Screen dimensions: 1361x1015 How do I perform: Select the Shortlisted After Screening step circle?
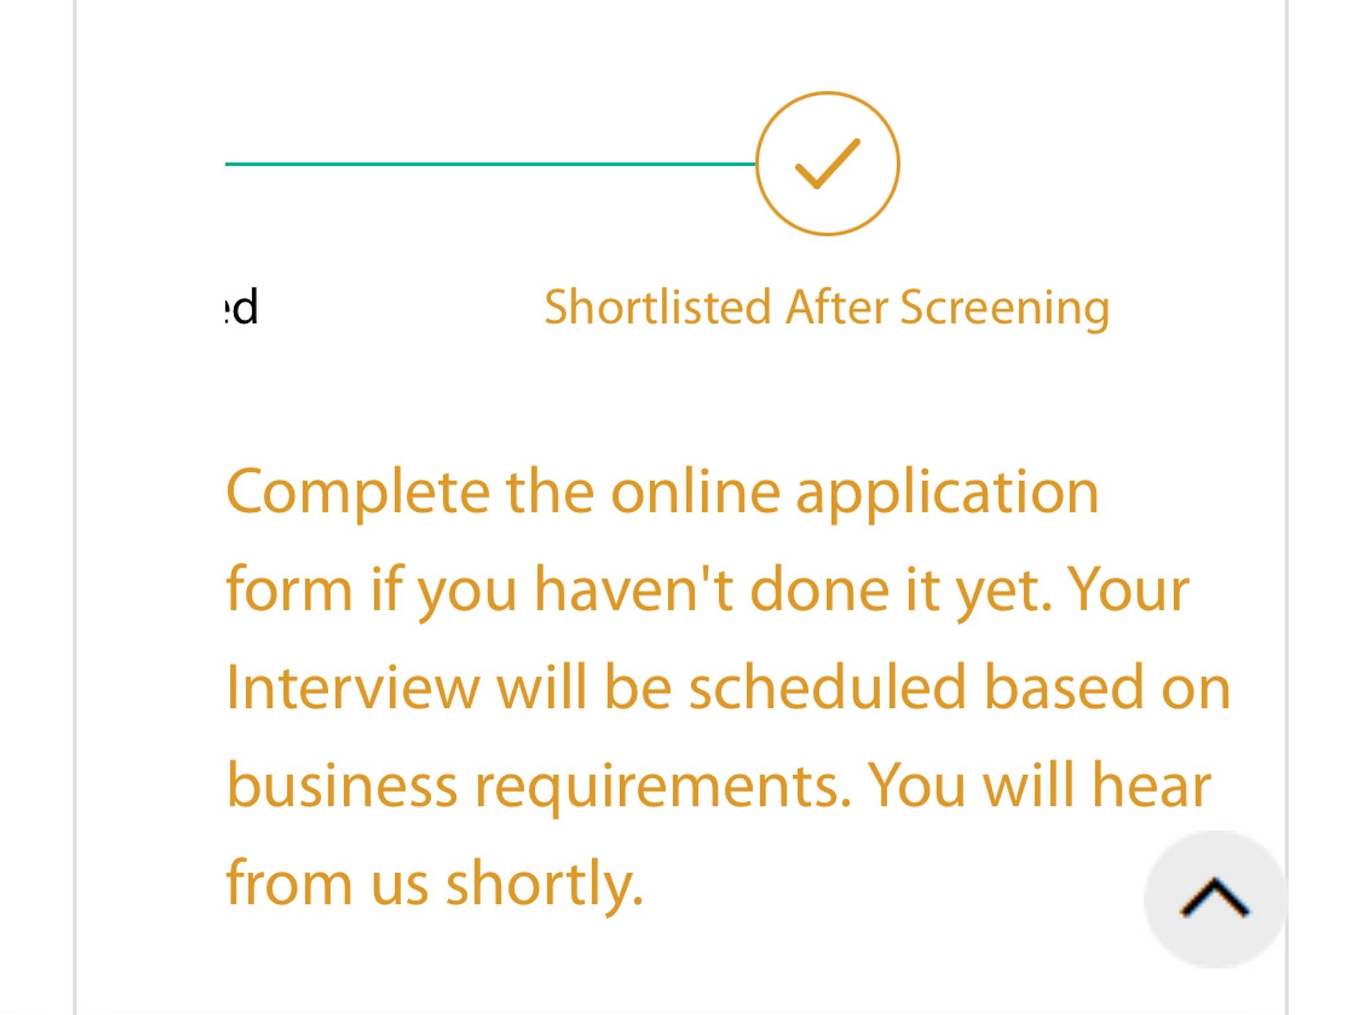tap(827, 164)
